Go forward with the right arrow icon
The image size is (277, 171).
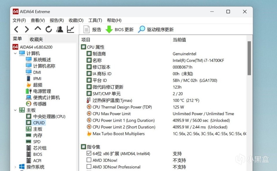[x=27, y=29]
